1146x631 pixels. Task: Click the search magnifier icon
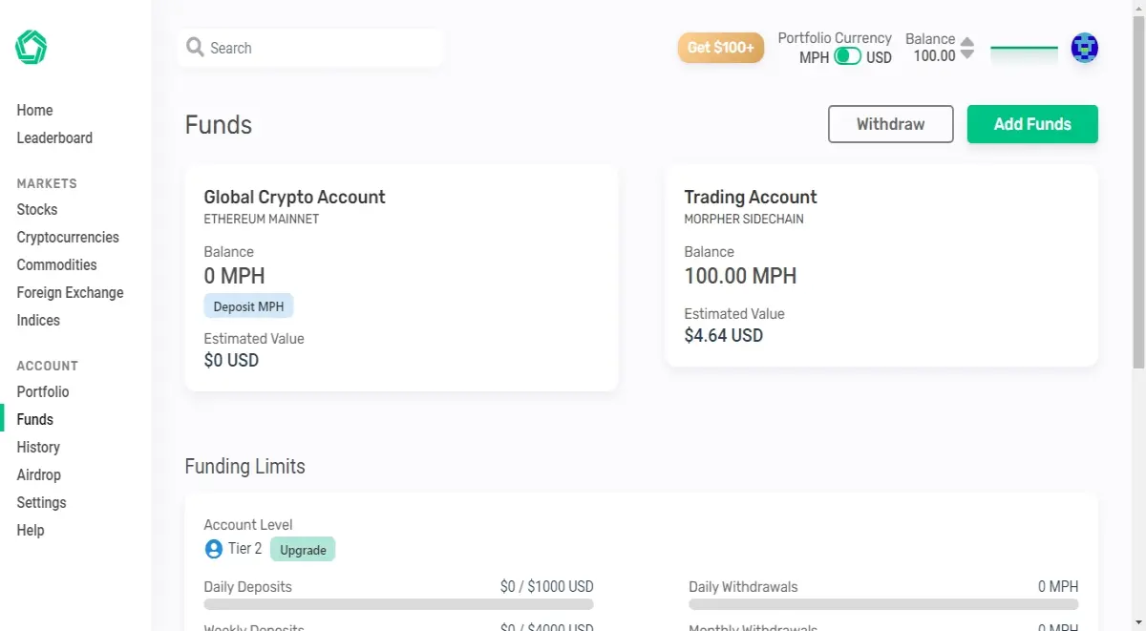tap(195, 47)
